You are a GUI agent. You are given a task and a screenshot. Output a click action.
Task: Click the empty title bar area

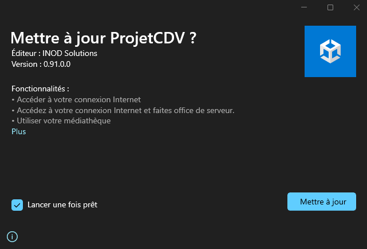coord(143,7)
